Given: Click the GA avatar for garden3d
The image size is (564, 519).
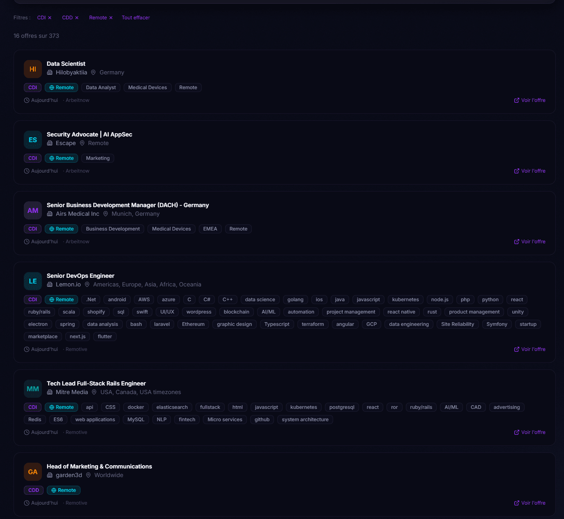Looking at the screenshot, I should (33, 472).
